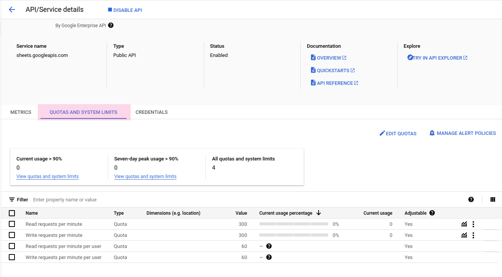Click usage help icon for Read requests per user
Image resolution: width=502 pixels, height=277 pixels.
(x=269, y=246)
